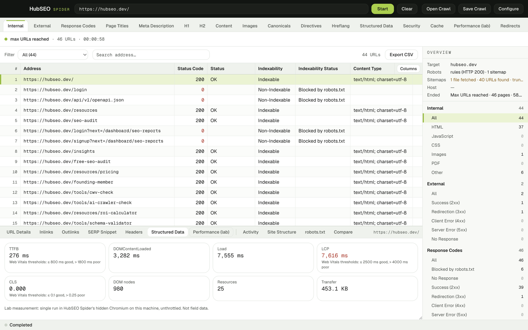
Task: Switch to the External tab
Action: point(42,26)
